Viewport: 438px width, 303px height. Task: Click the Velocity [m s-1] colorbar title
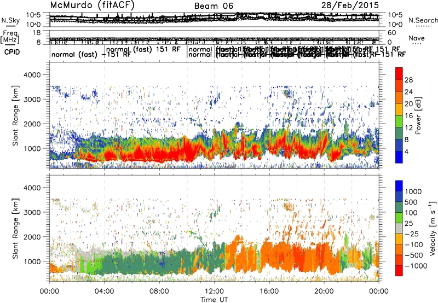433,228
